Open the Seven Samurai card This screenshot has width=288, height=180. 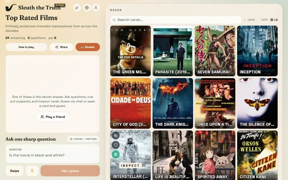click(215, 51)
